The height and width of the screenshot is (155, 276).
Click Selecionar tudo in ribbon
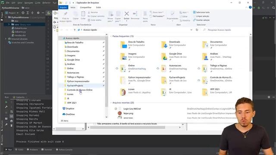[x=201, y=12]
